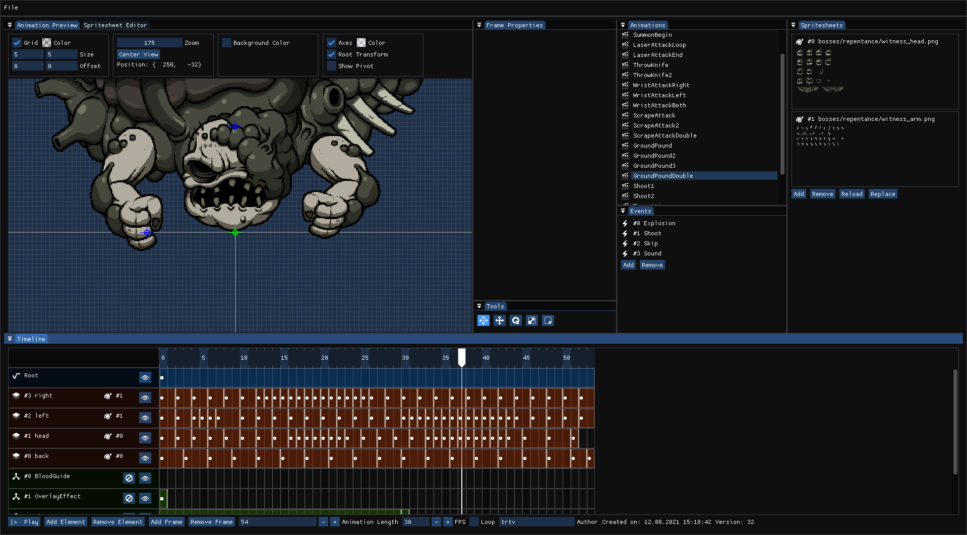
Task: Click the animation icon beside ThrowKnife
Action: click(625, 65)
